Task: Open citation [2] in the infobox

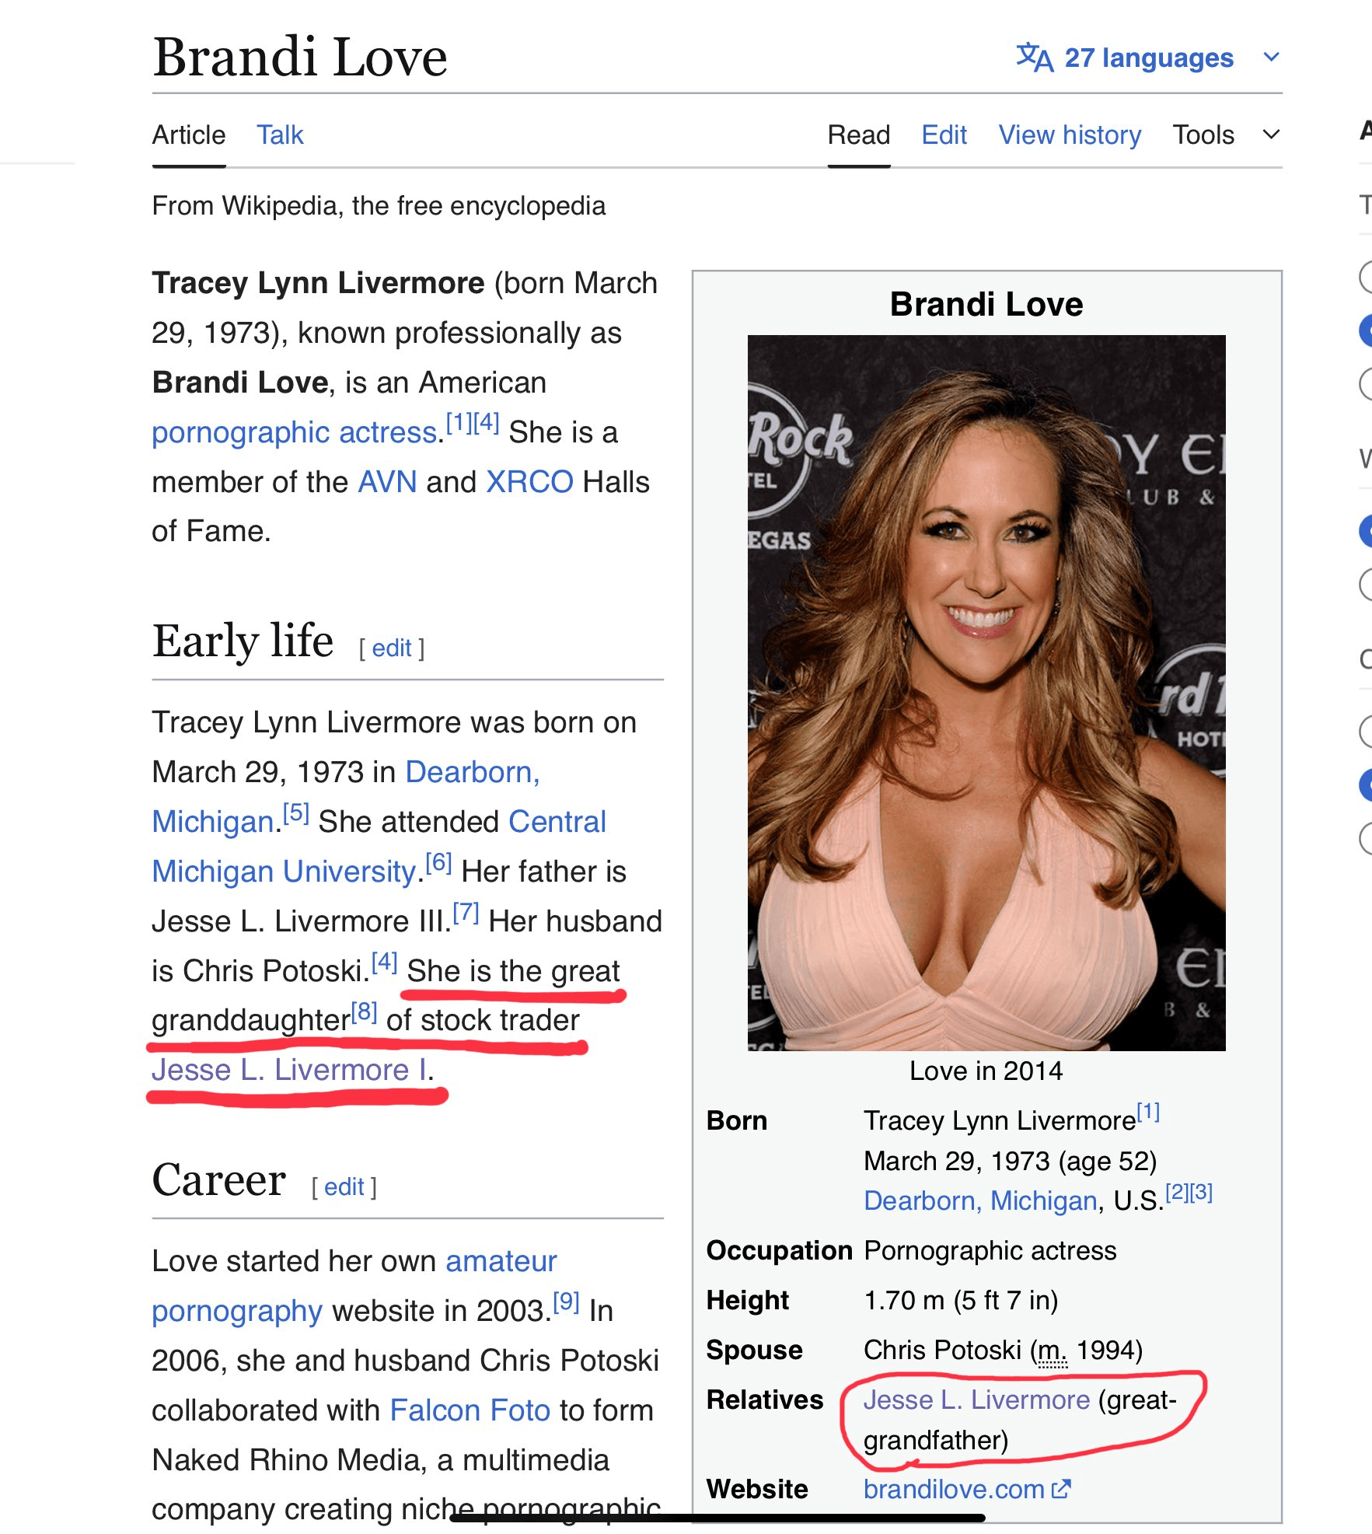Action: click(1177, 1193)
